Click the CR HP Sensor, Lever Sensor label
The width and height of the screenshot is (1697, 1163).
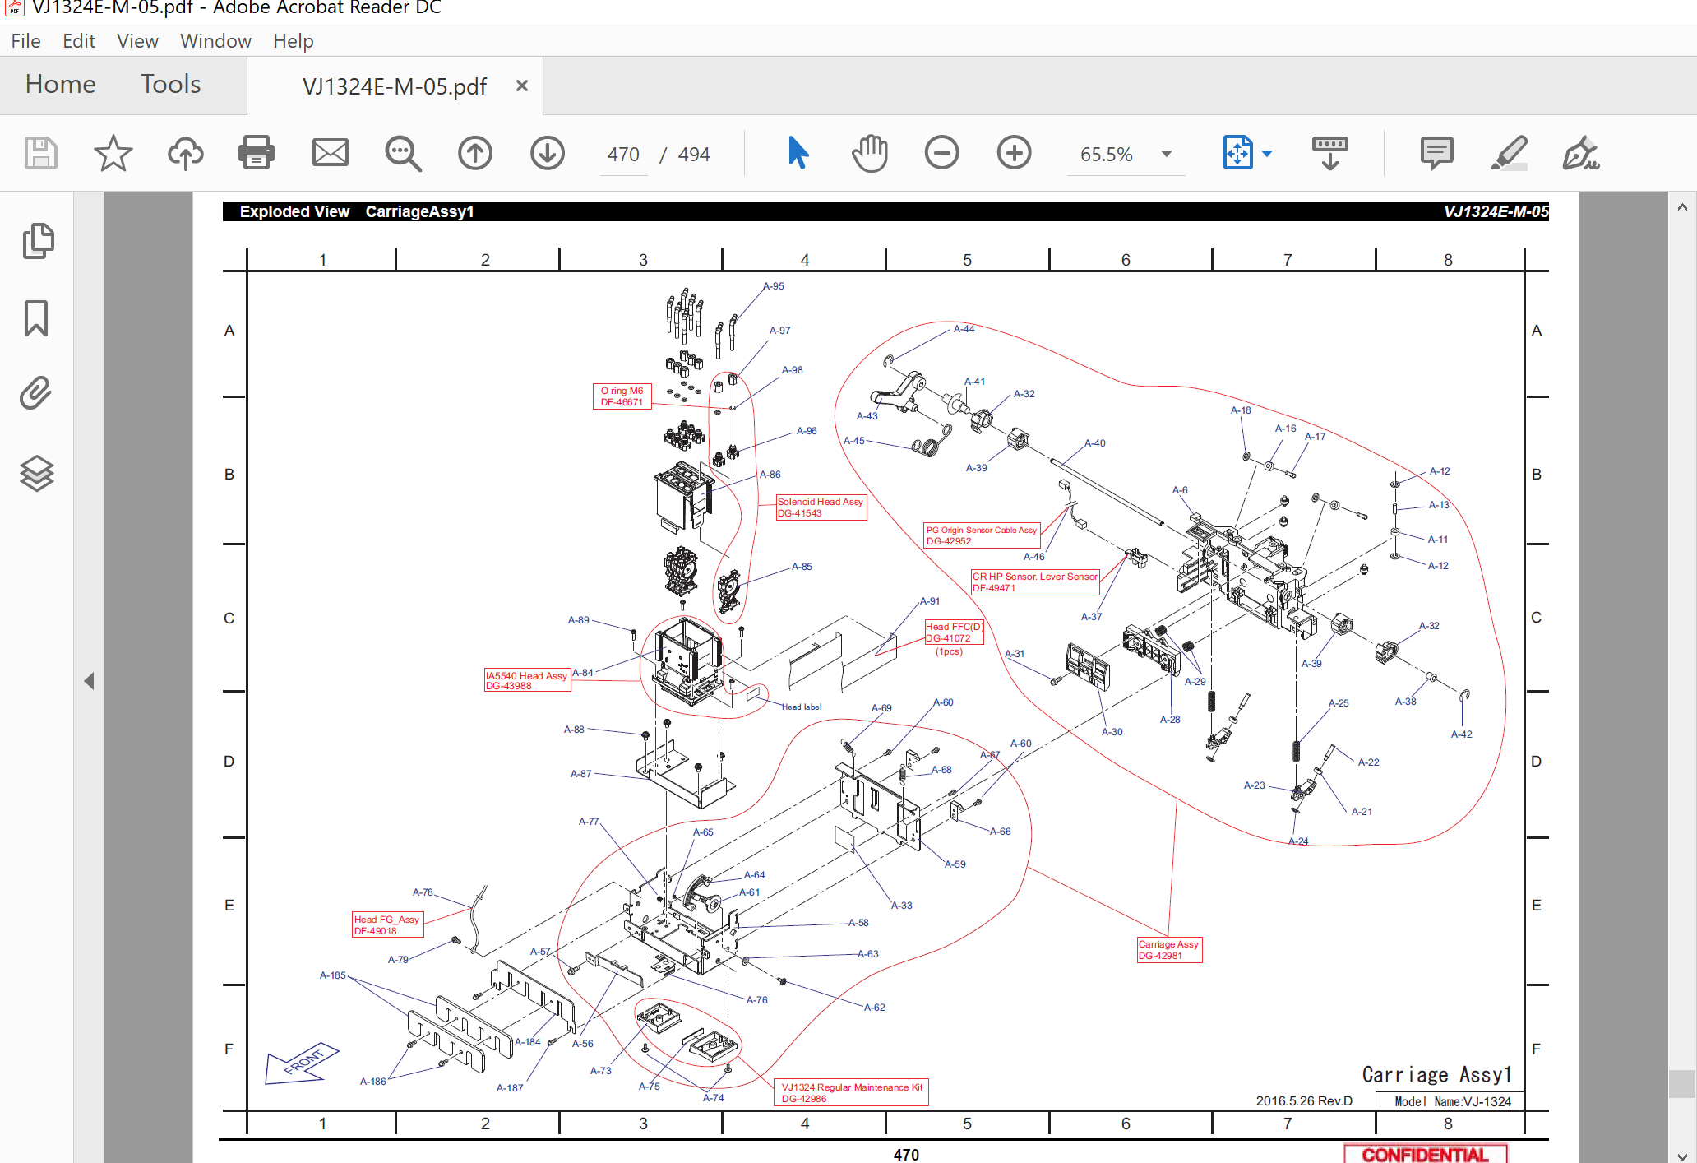click(1034, 582)
